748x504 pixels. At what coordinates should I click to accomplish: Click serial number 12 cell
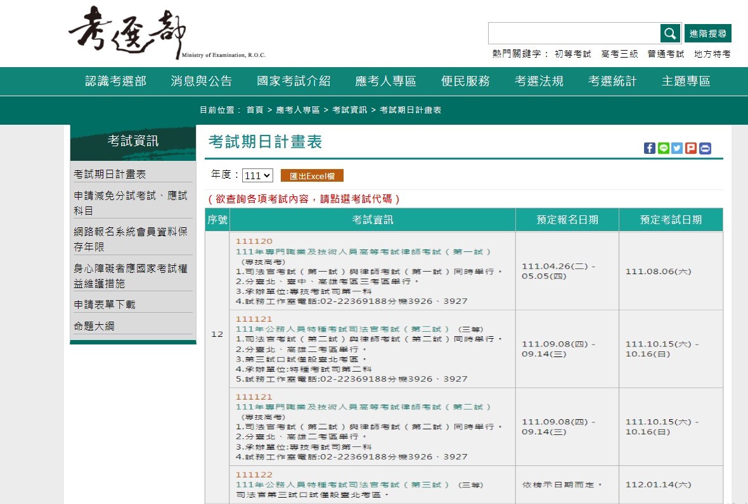coord(217,334)
